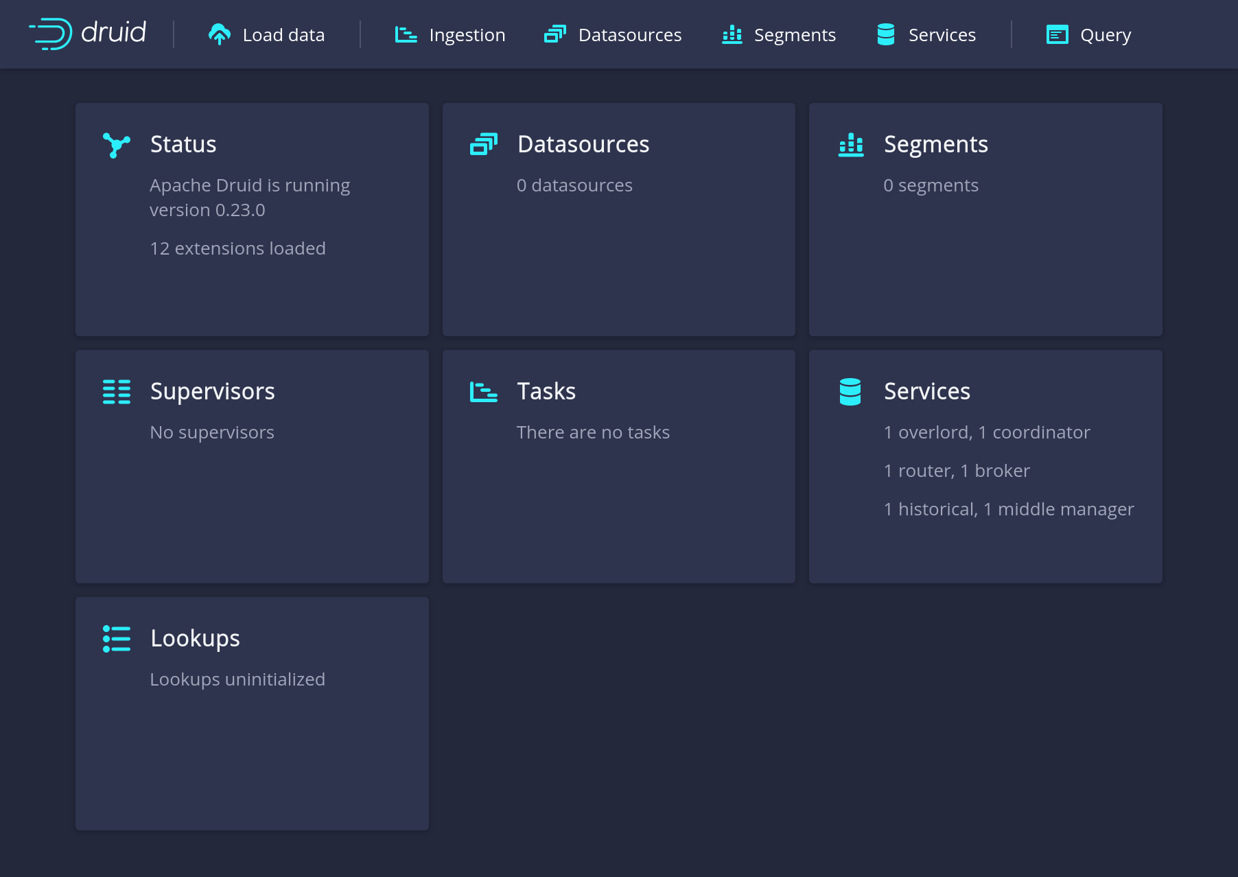Open the Status card title
1238x877 pixels.
pos(183,144)
